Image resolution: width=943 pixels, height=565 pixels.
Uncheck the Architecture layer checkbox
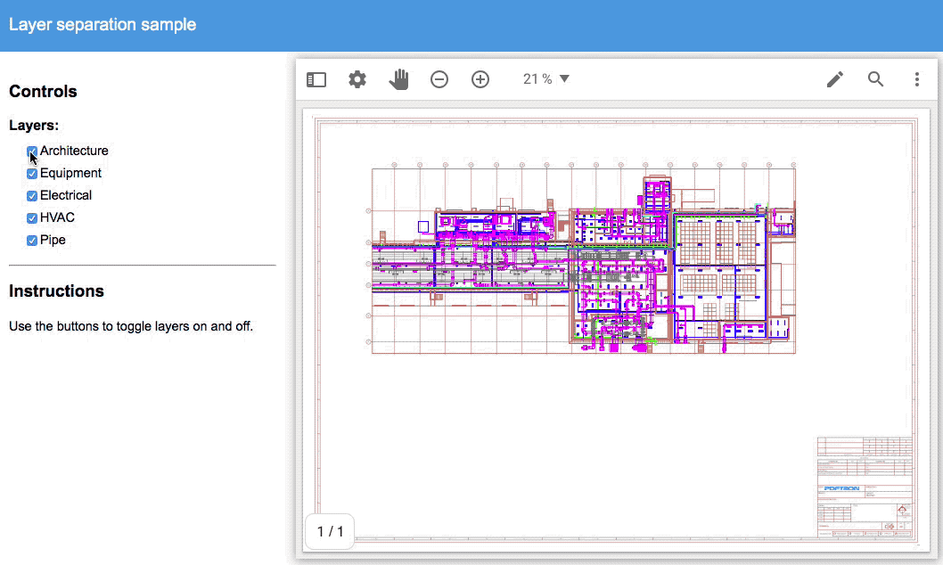32,151
